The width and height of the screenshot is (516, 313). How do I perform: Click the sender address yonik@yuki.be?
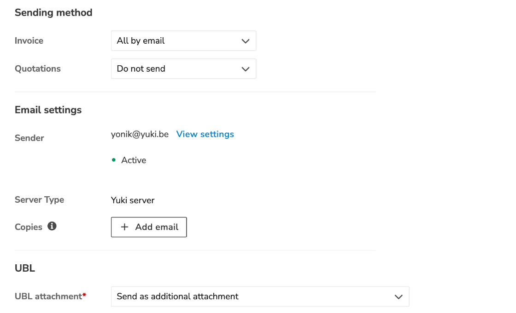(x=140, y=134)
